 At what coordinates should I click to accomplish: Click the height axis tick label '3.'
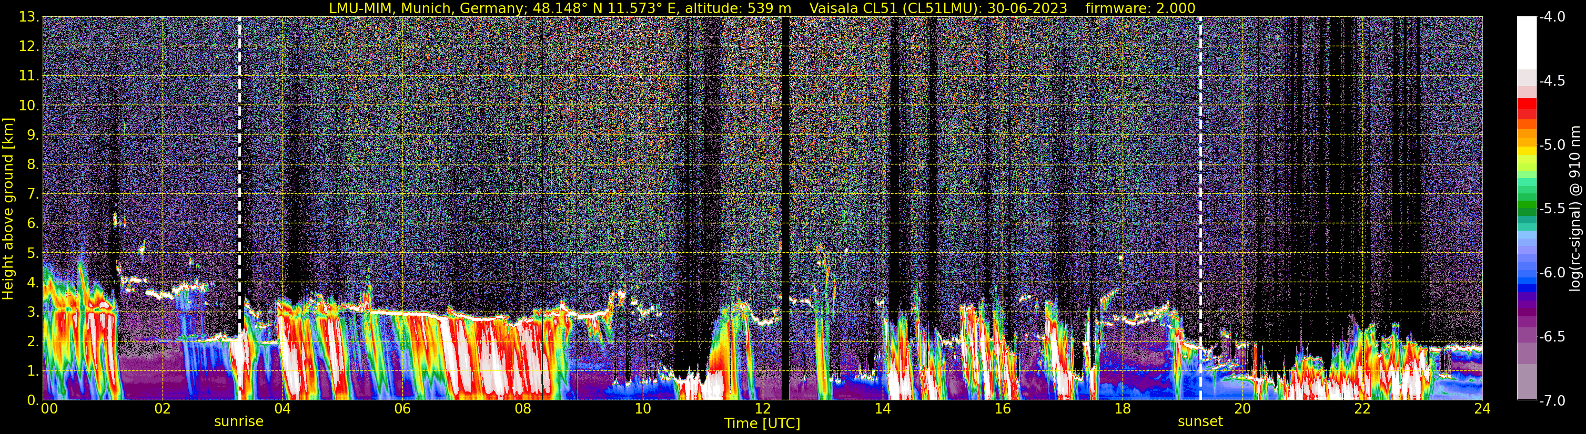pos(33,312)
